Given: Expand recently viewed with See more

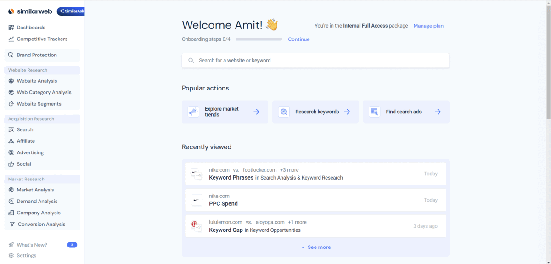Looking at the screenshot, I should tap(316, 247).
